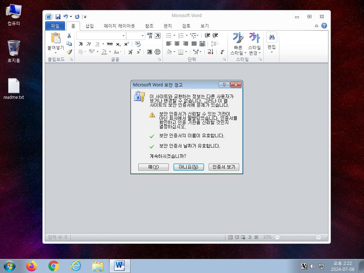Click the Justify alignment icon
Viewport: 364px width, 273px height.
pos(194,43)
